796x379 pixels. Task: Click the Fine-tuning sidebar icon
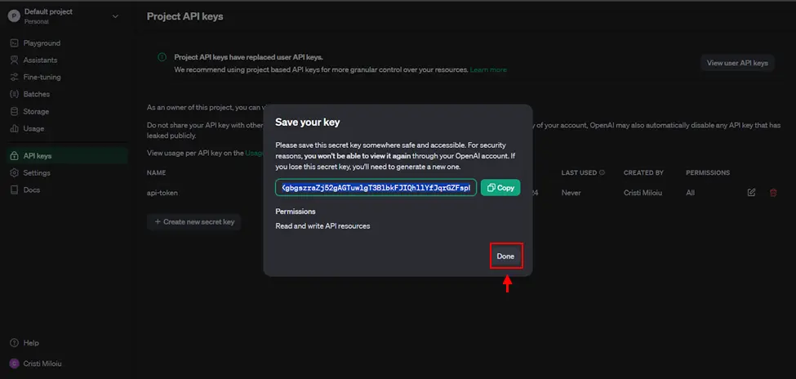[14, 78]
